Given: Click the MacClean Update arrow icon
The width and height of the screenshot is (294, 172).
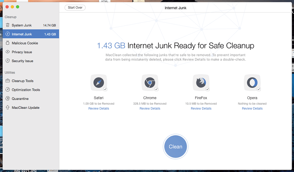Looking at the screenshot, I should click(7, 107).
